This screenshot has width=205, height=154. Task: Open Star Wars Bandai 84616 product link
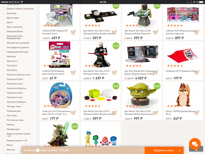point(140,72)
